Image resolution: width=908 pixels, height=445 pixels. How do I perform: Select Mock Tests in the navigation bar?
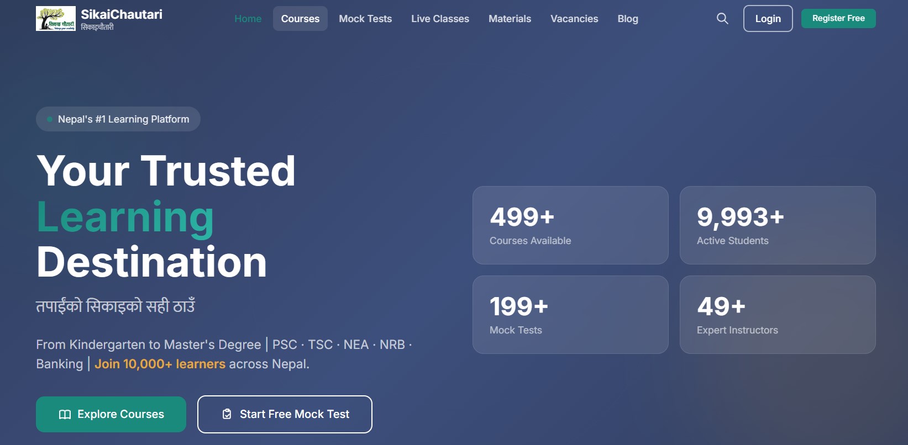point(365,19)
